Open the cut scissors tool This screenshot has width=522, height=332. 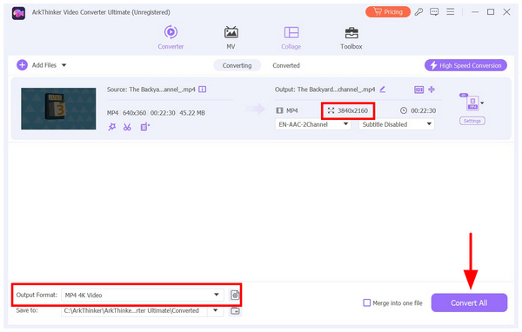point(127,127)
